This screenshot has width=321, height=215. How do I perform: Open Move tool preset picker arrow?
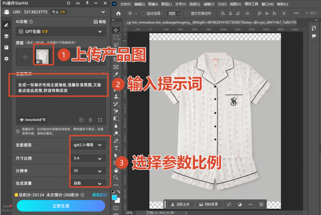[136, 13]
